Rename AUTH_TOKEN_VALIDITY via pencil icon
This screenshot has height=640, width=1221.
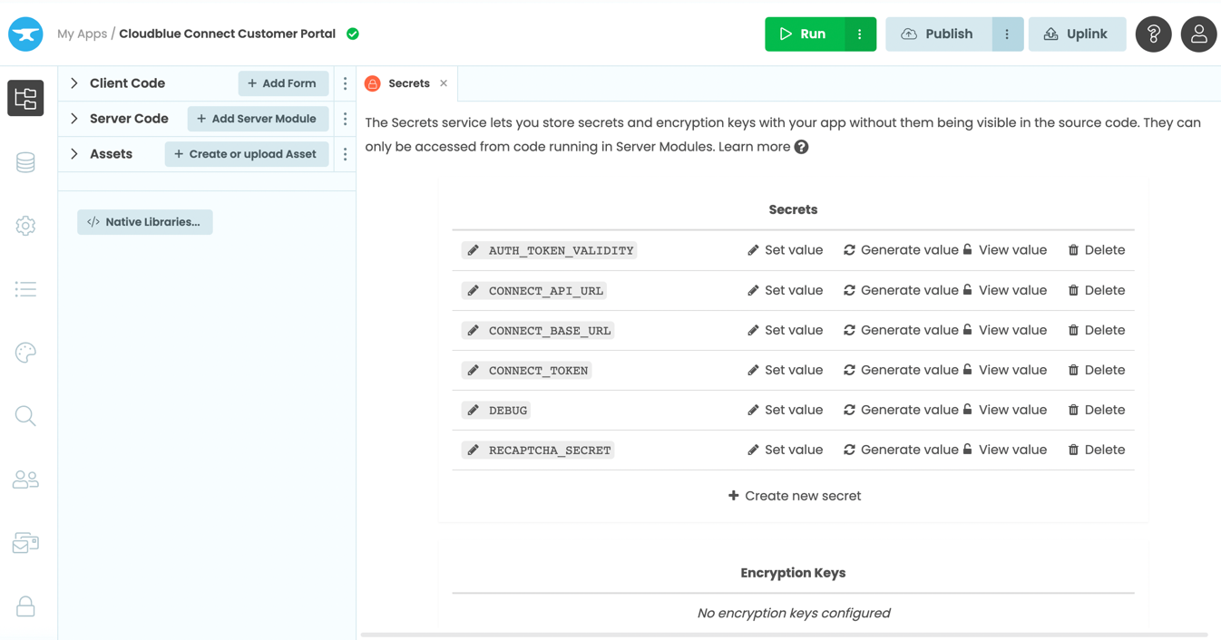click(x=473, y=250)
